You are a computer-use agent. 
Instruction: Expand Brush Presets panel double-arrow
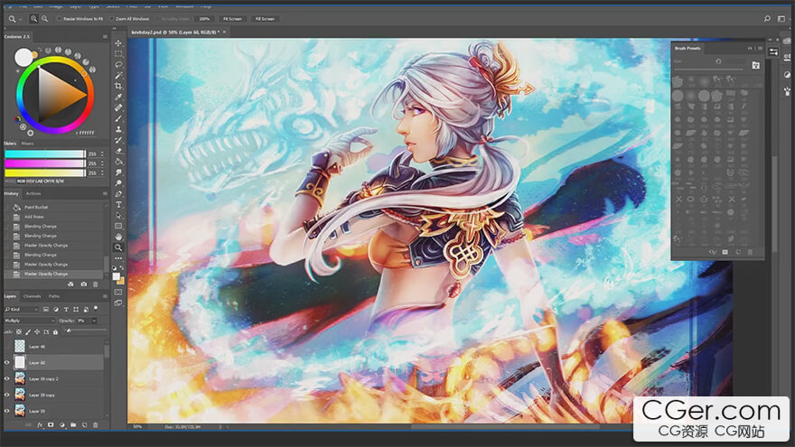(x=750, y=48)
